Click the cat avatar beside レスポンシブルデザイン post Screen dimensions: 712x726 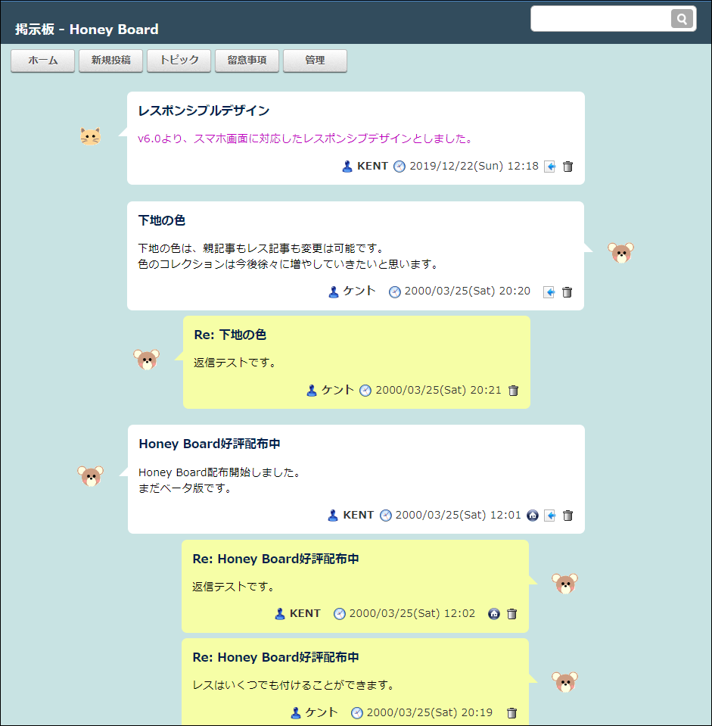pos(91,136)
